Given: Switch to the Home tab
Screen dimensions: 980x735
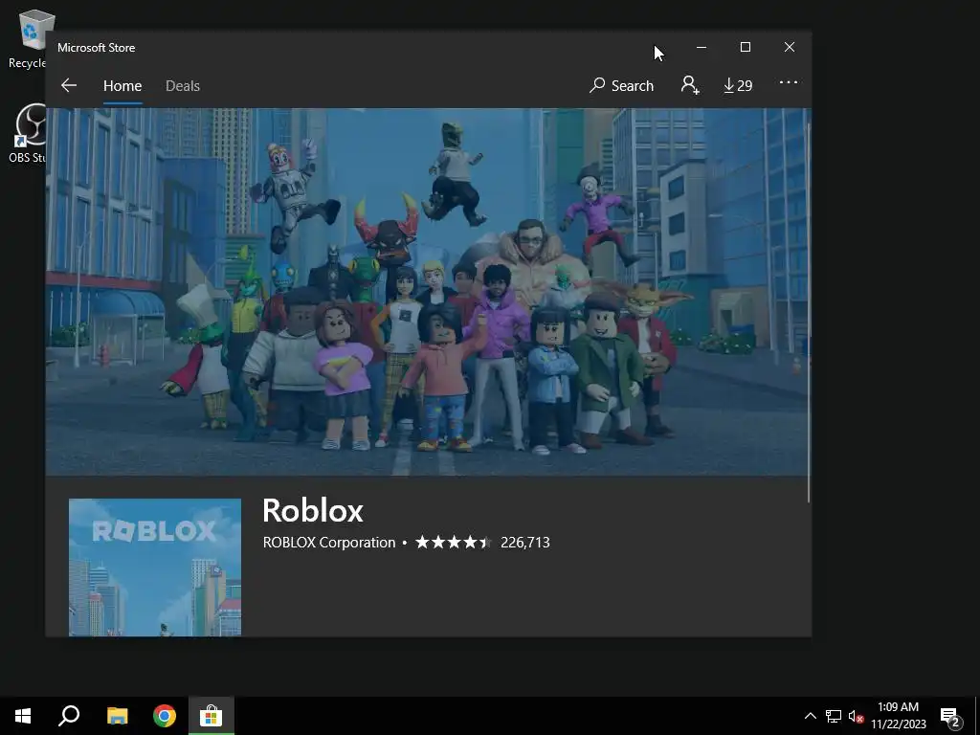Looking at the screenshot, I should coord(122,85).
